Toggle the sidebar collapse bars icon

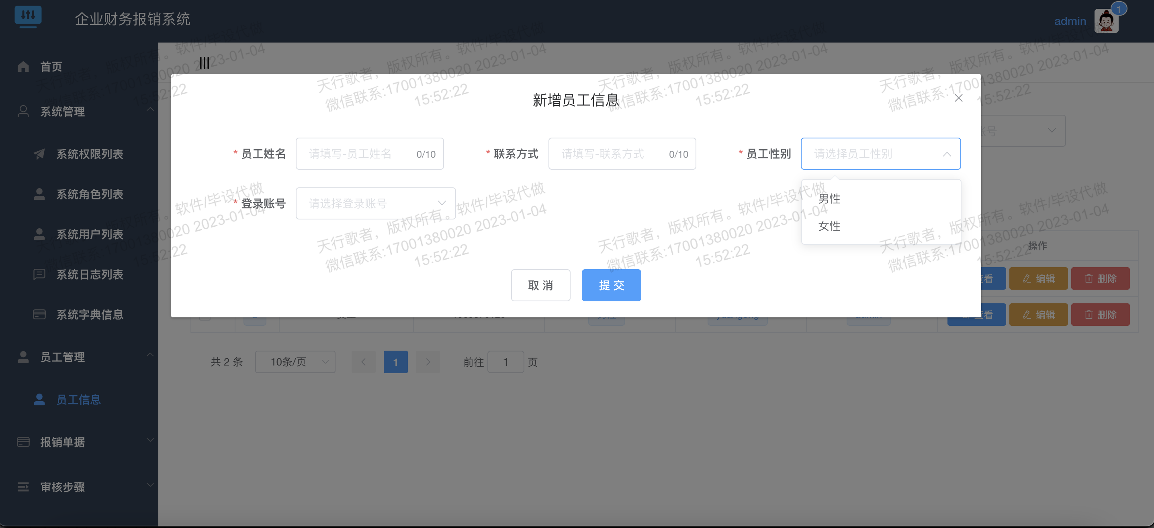click(204, 63)
